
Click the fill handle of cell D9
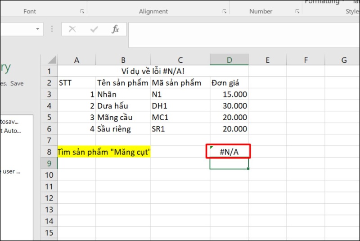point(248,169)
